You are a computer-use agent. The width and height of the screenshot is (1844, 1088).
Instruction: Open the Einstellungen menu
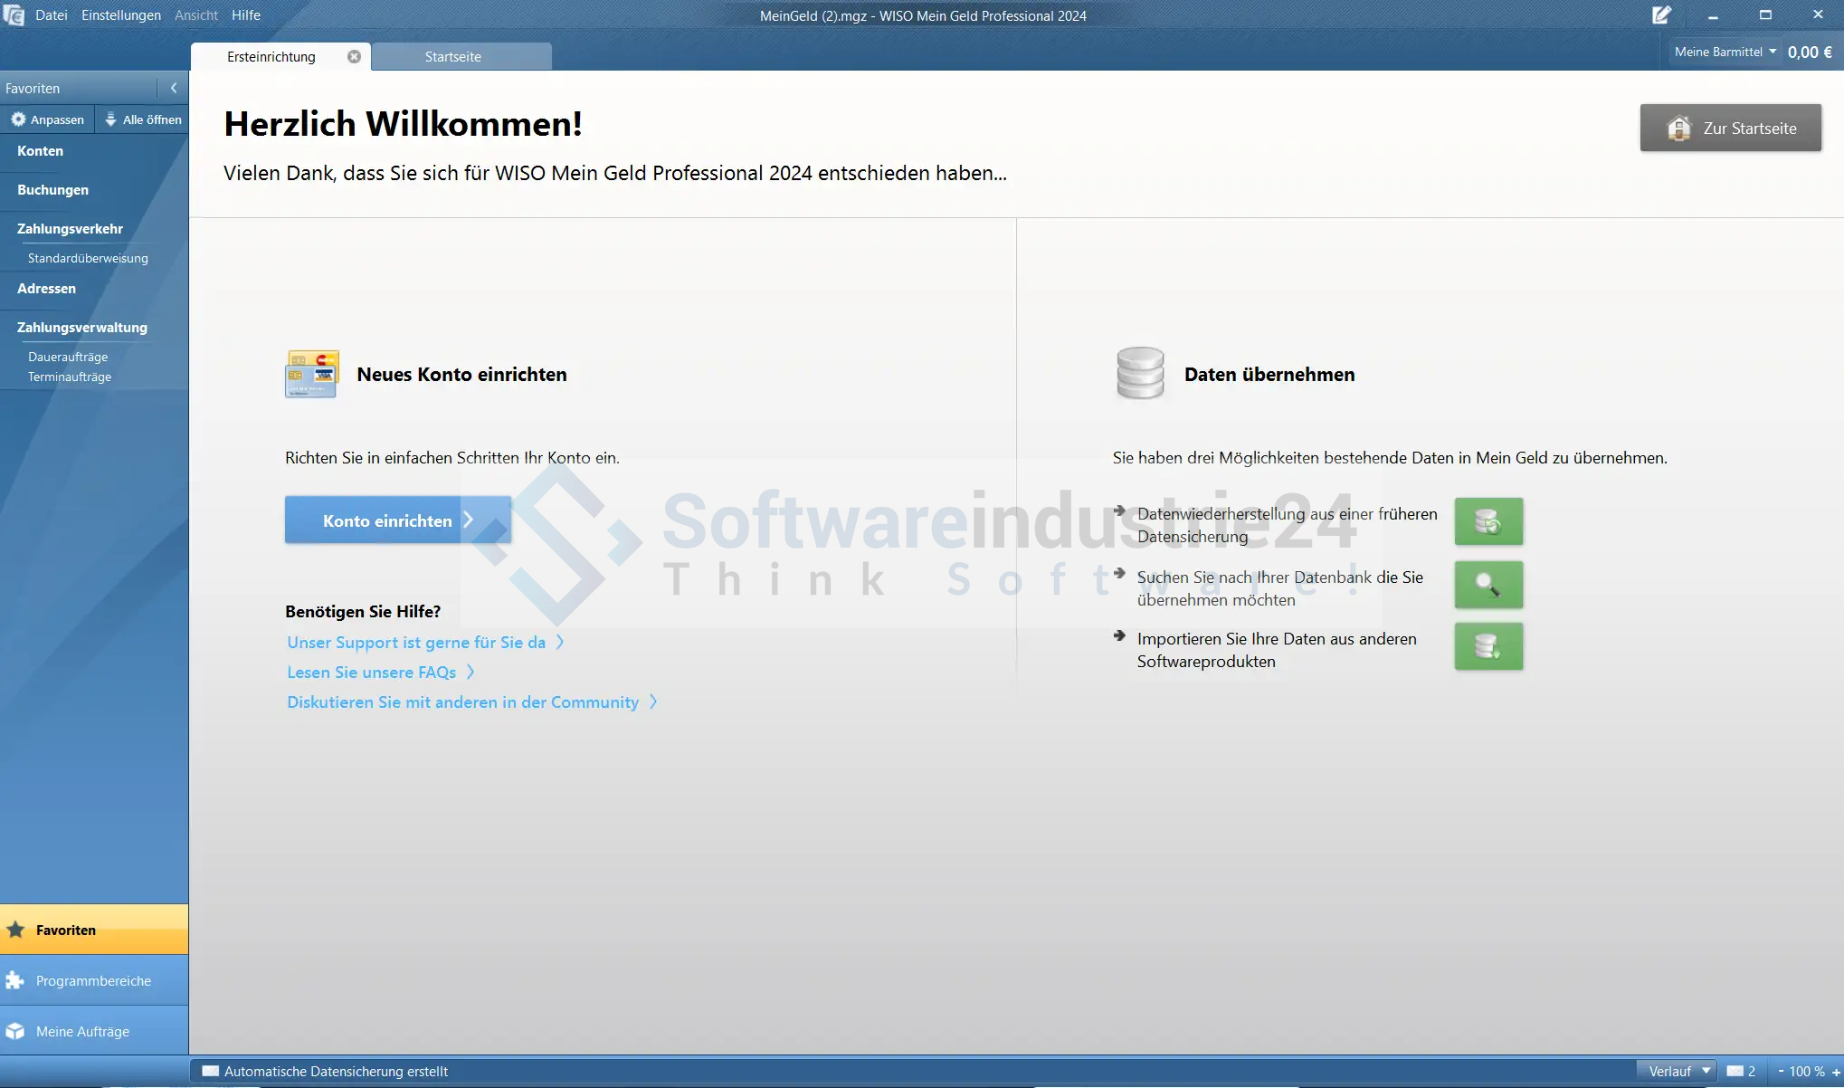[x=120, y=15]
